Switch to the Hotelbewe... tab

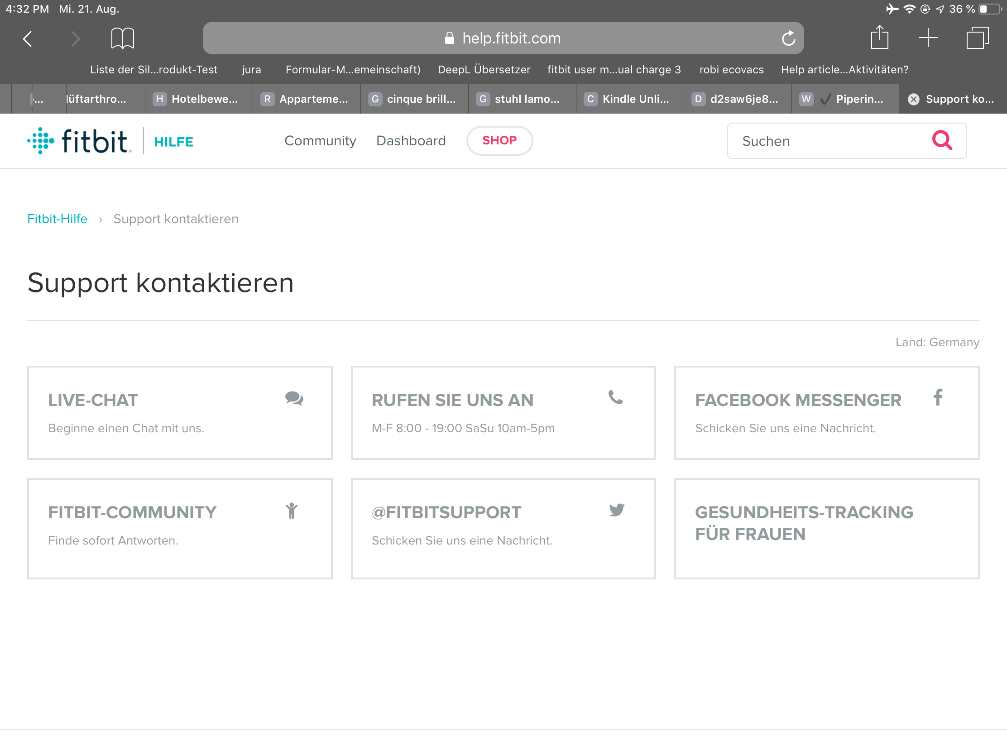click(x=198, y=99)
